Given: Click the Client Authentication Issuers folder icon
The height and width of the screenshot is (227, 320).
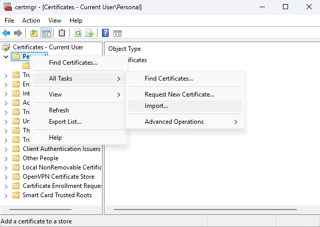Looking at the screenshot, I should pos(16,149).
